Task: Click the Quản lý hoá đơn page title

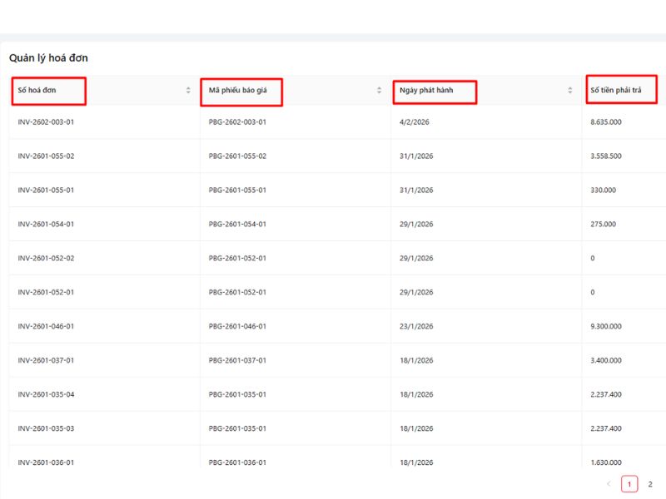Action: coord(48,58)
